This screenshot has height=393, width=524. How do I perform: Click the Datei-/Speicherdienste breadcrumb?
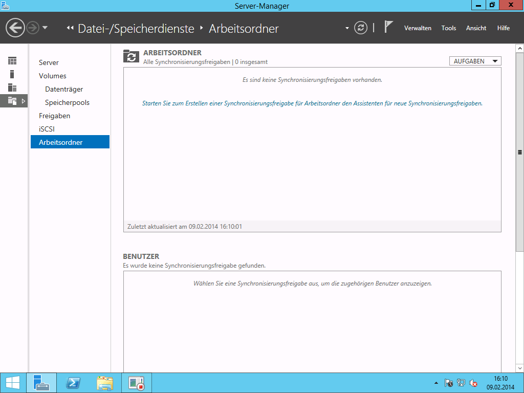(136, 29)
